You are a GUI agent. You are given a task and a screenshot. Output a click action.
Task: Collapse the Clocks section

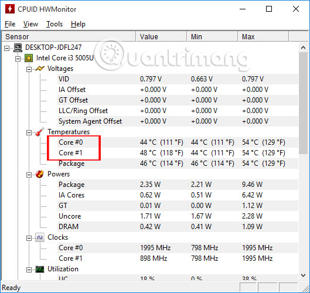(x=29, y=238)
